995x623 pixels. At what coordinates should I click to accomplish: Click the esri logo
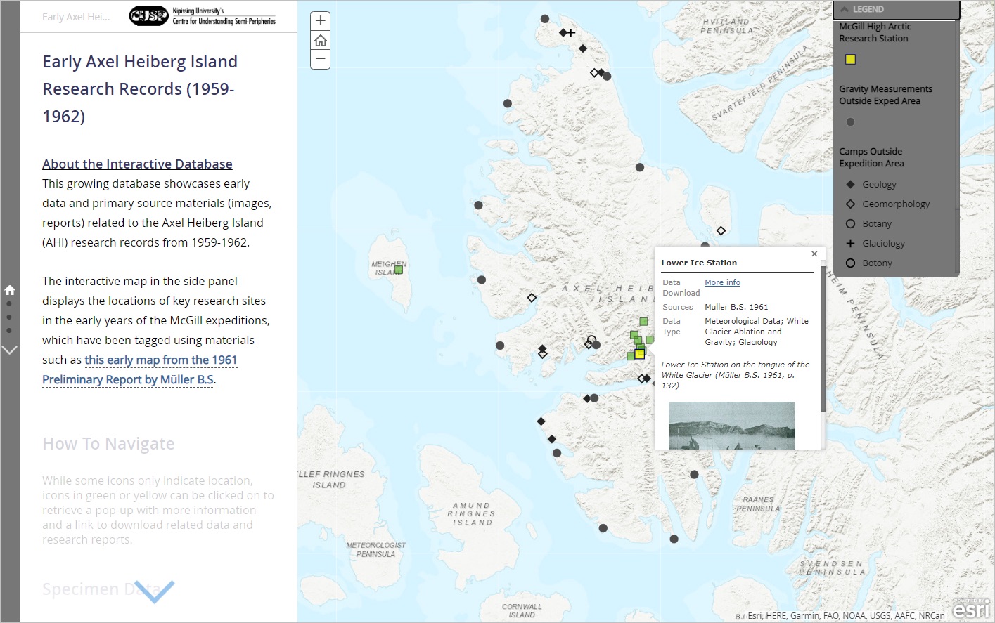pos(971,608)
